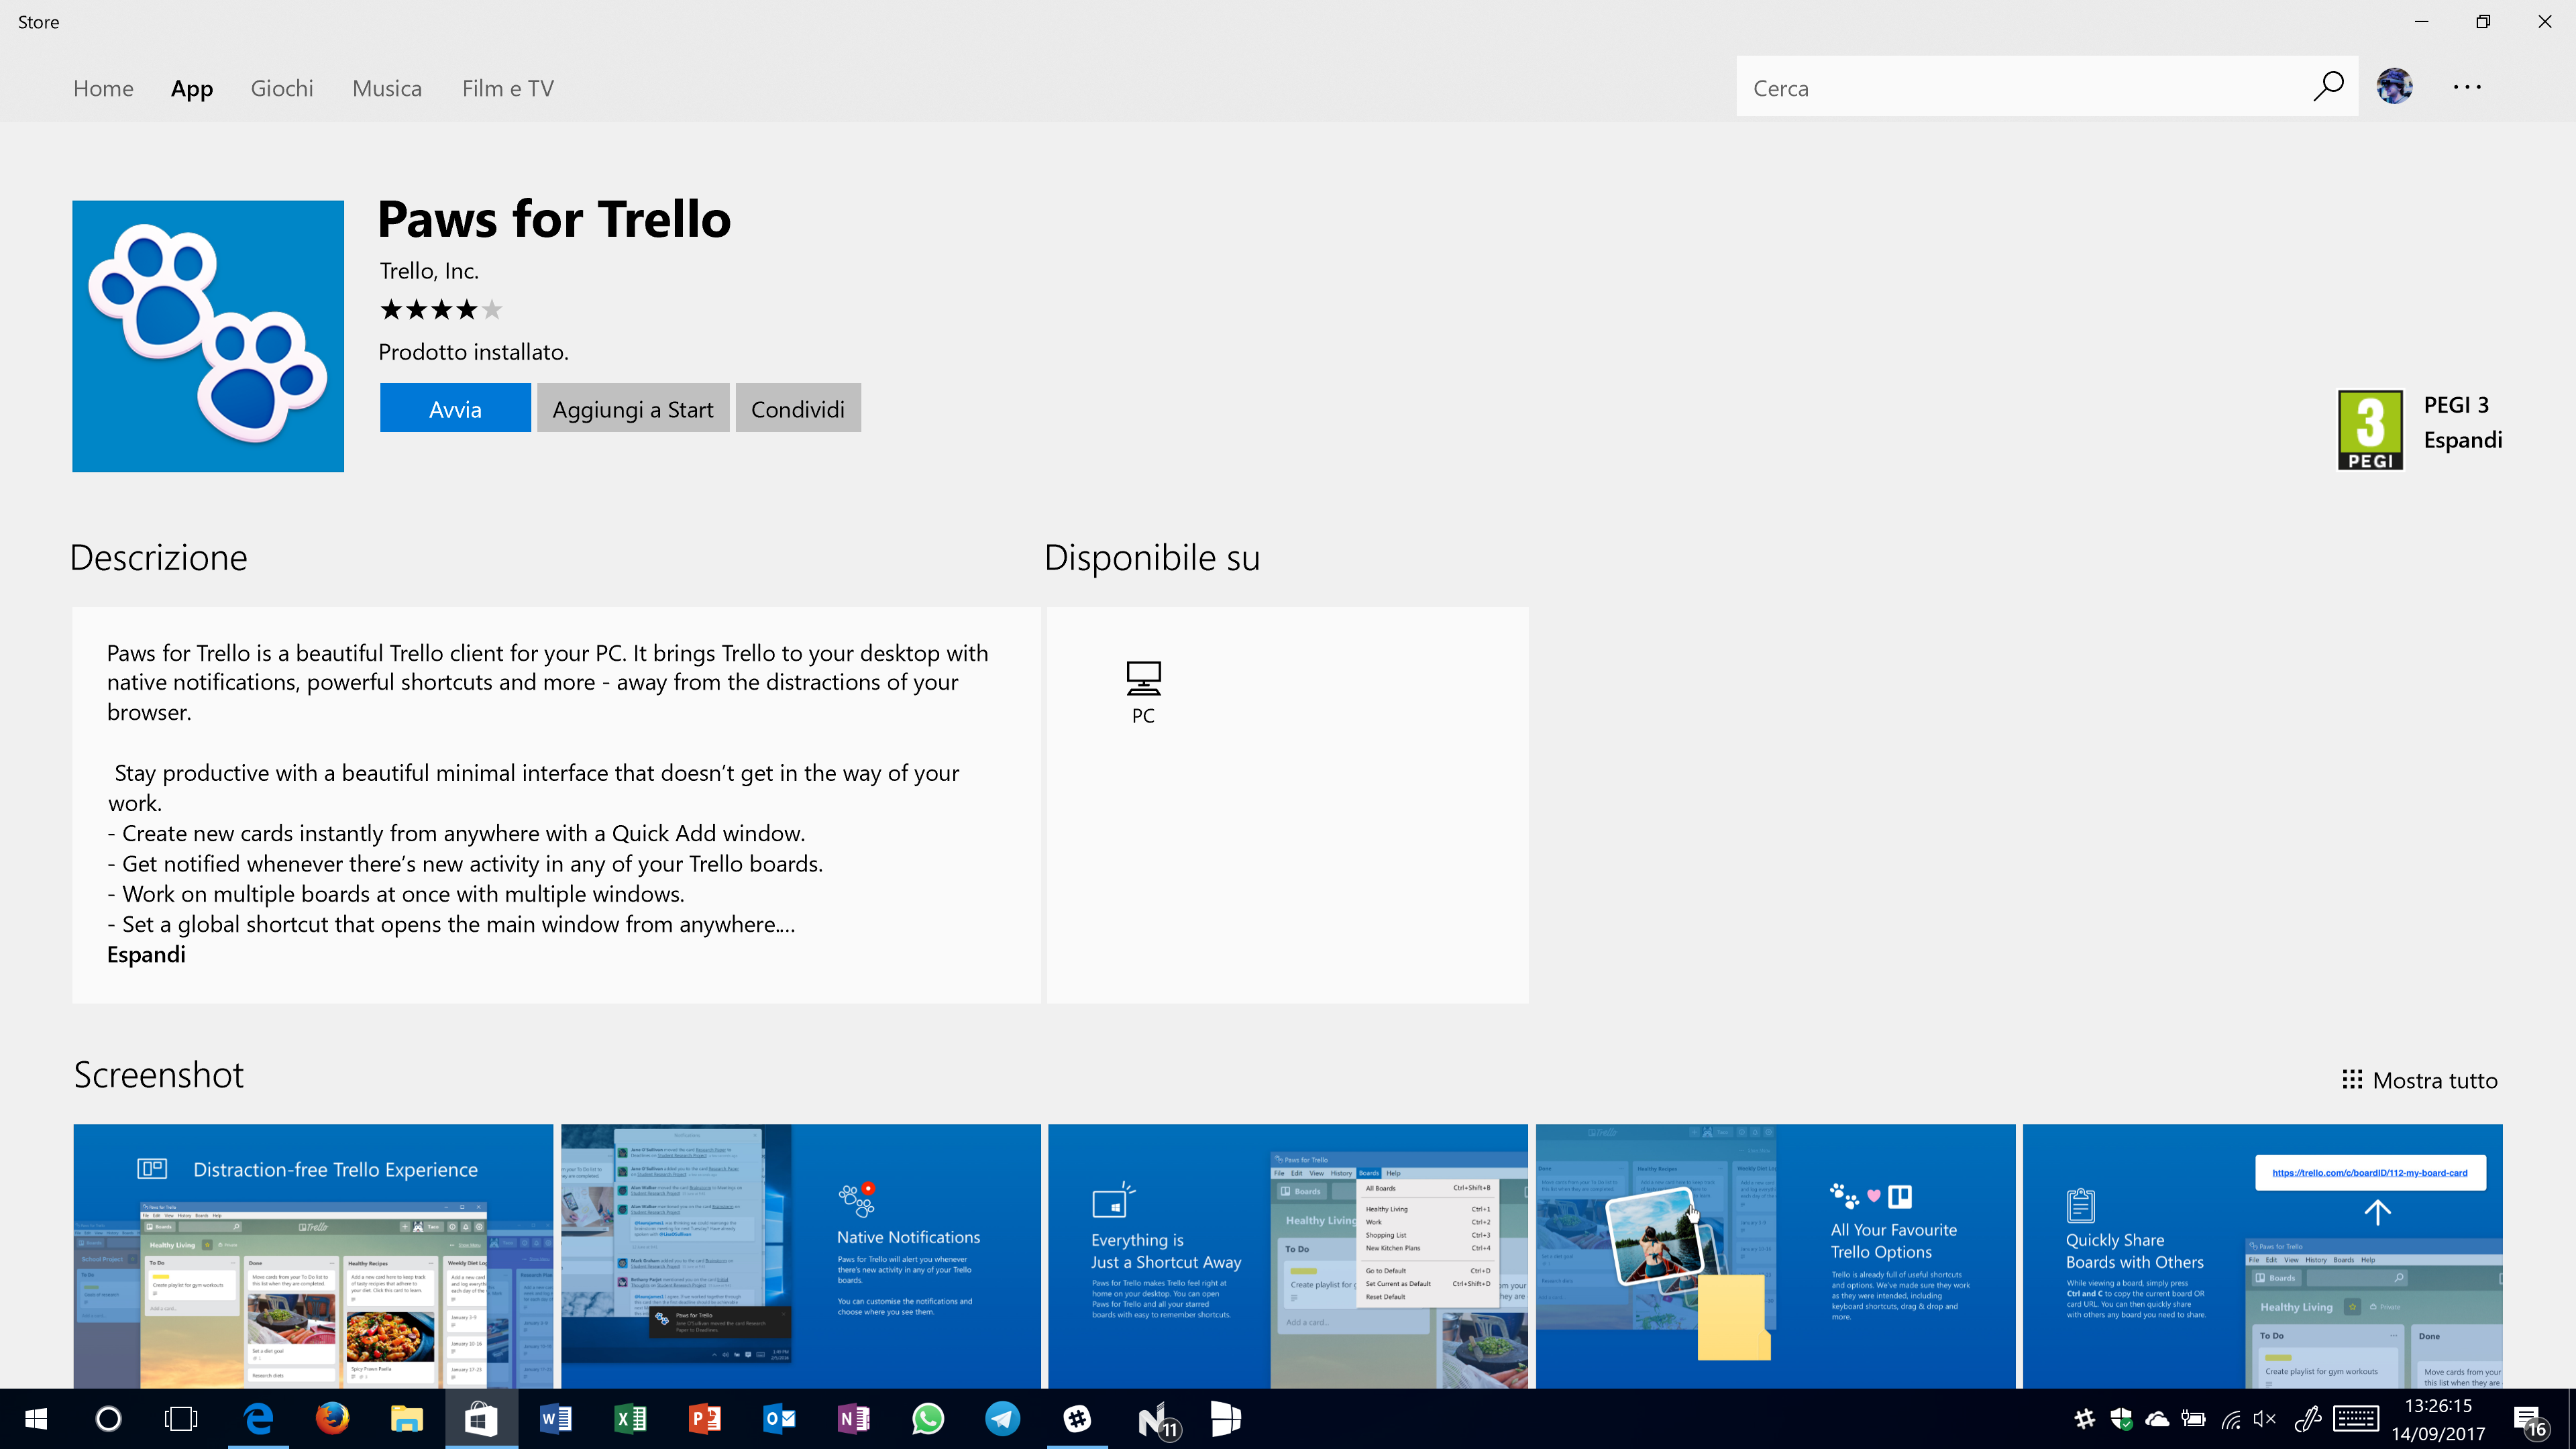Image resolution: width=2576 pixels, height=1449 pixels.
Task: Switch to the Musica tab
Action: [x=387, y=88]
